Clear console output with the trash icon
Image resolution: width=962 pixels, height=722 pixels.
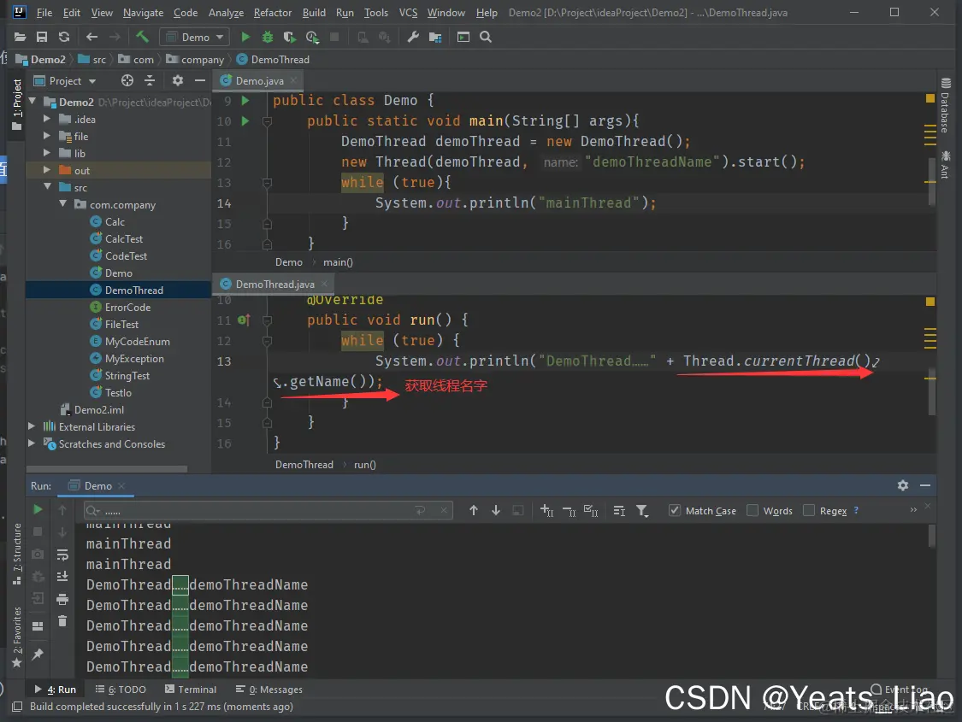tap(62, 621)
